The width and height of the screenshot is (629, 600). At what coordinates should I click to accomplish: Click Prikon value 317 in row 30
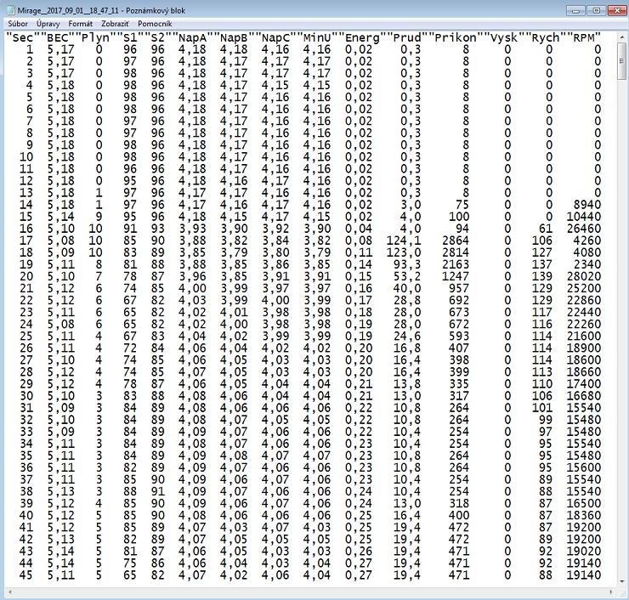click(459, 396)
